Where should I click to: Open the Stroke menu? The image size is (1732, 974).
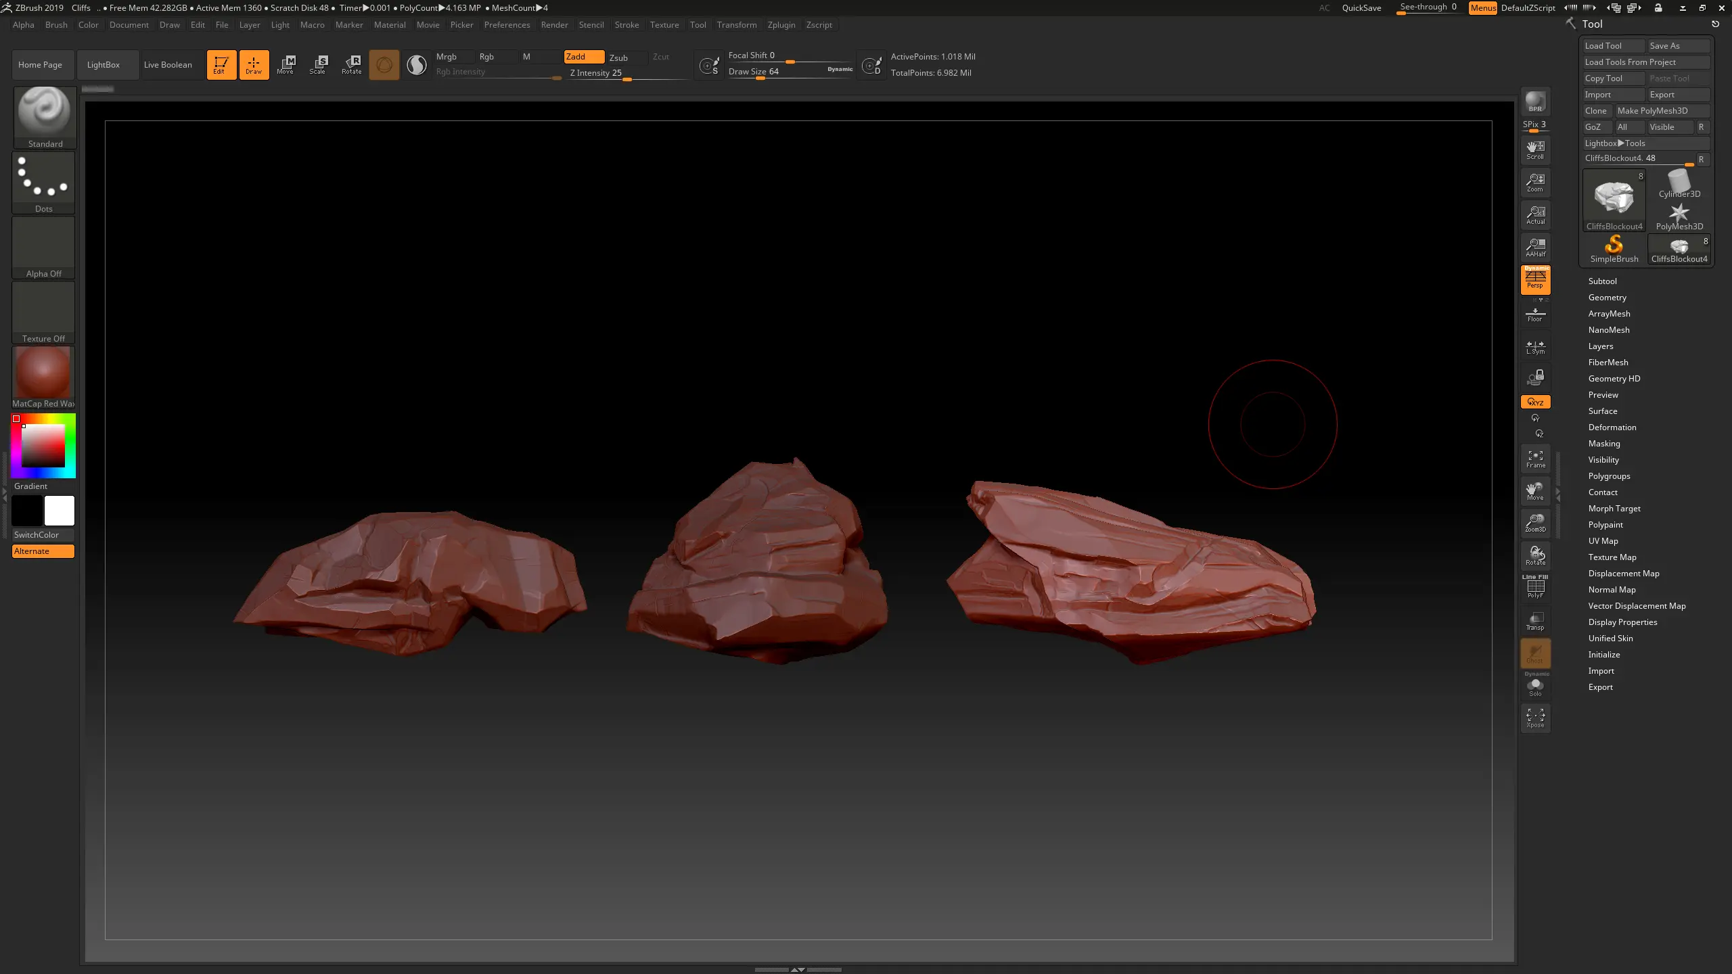626,24
